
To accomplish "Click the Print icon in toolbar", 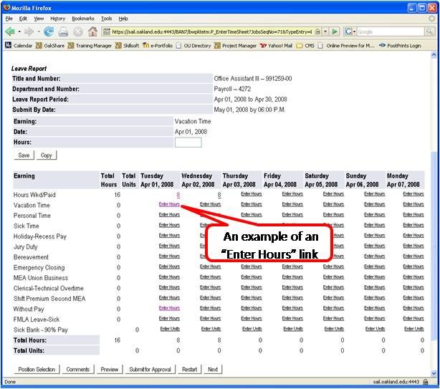I will (x=63, y=32).
